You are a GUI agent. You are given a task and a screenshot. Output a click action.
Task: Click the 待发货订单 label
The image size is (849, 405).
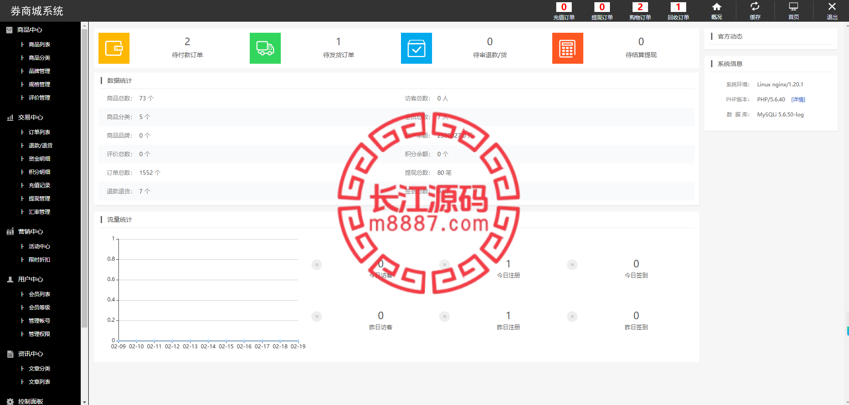coord(338,55)
